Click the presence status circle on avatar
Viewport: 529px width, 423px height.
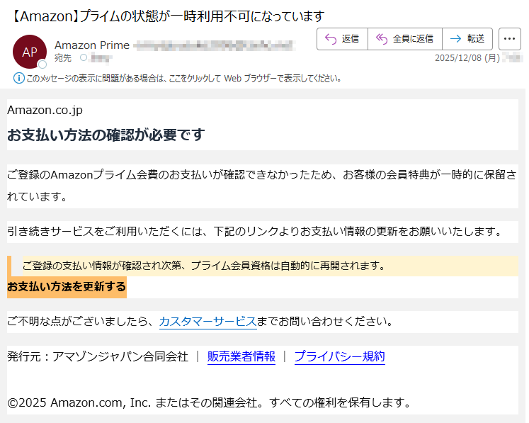coord(42,64)
